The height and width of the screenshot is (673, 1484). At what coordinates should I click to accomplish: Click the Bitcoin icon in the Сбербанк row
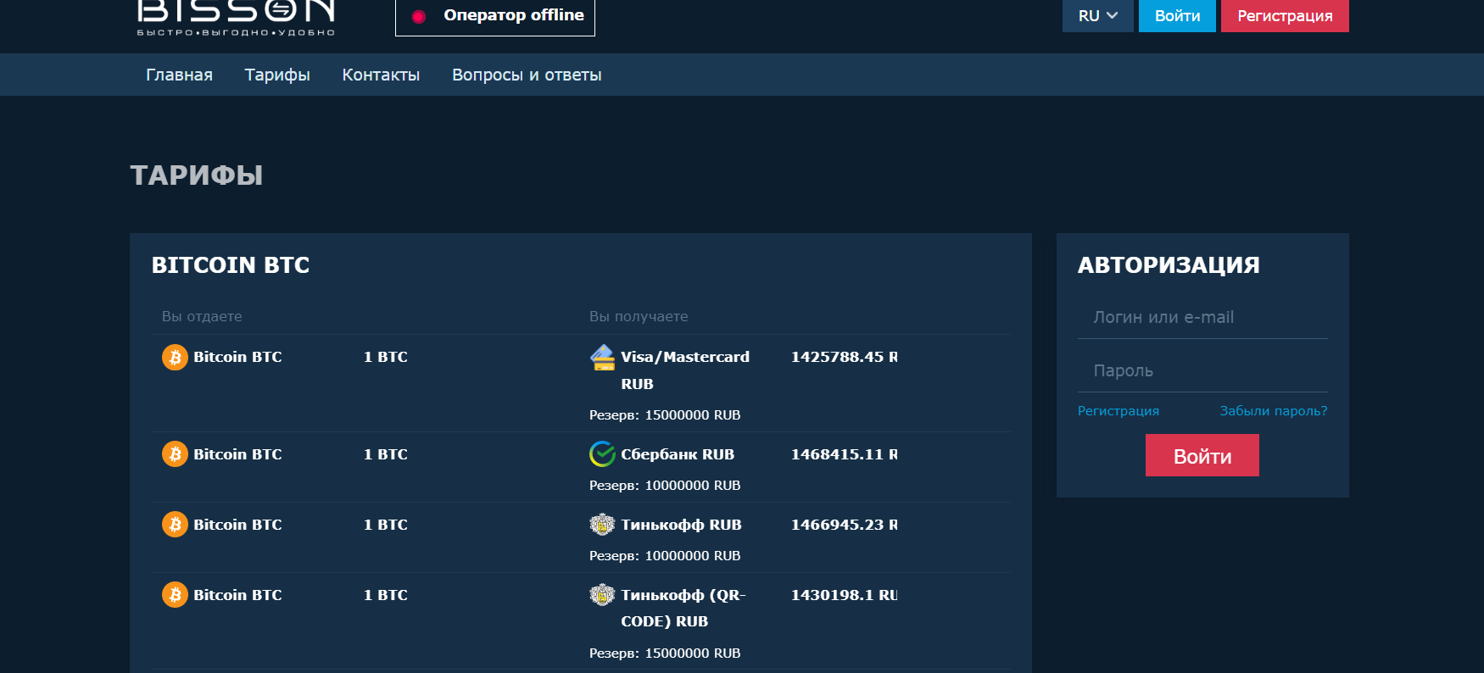coord(175,454)
